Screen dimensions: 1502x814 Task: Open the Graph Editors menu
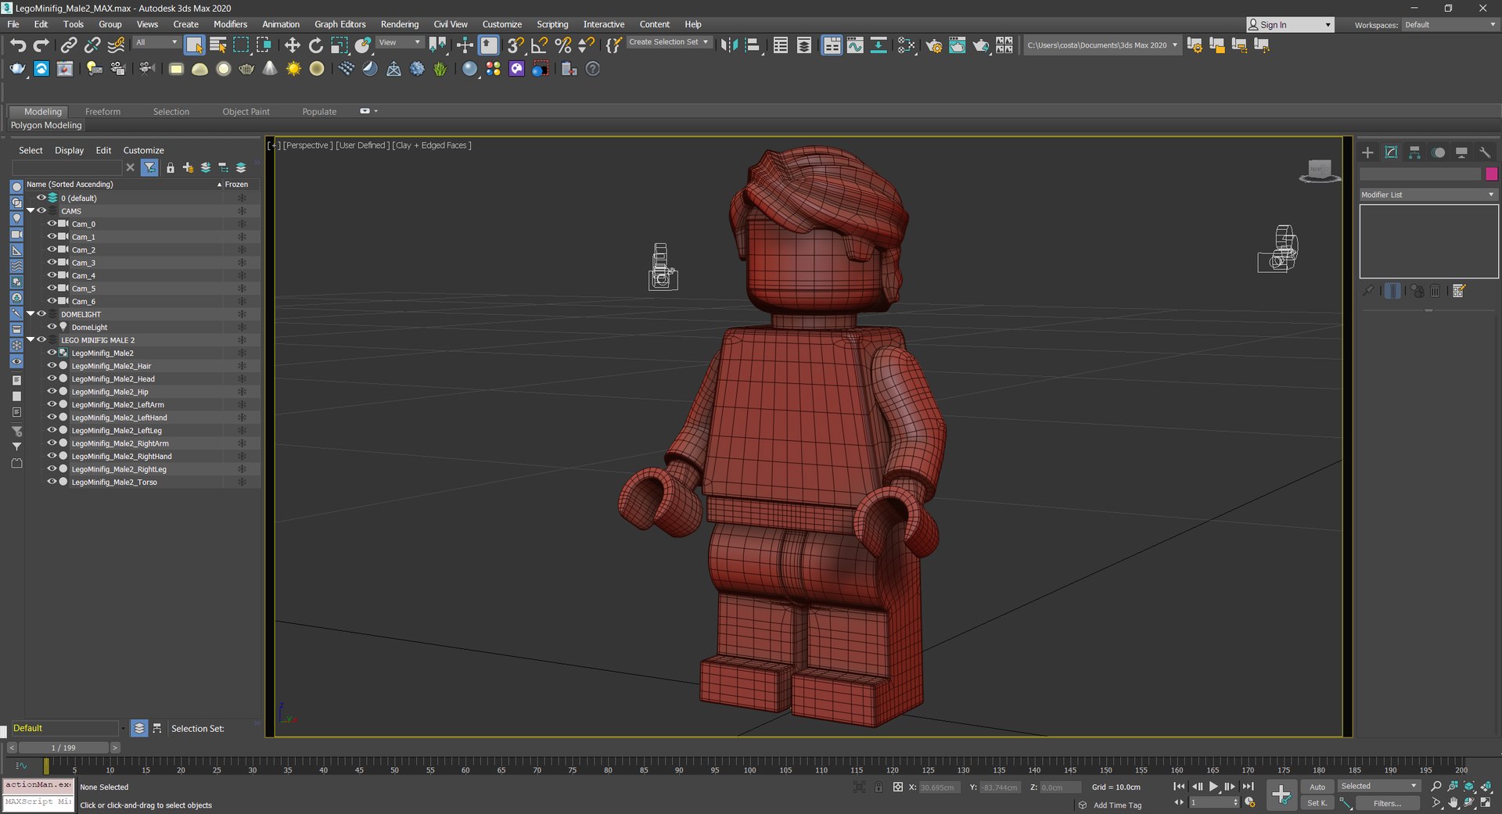[340, 24]
